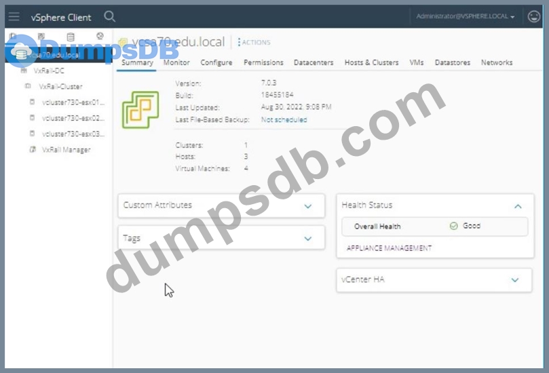Expand the Custom Attributes panel
549x373 pixels.
[308, 206]
